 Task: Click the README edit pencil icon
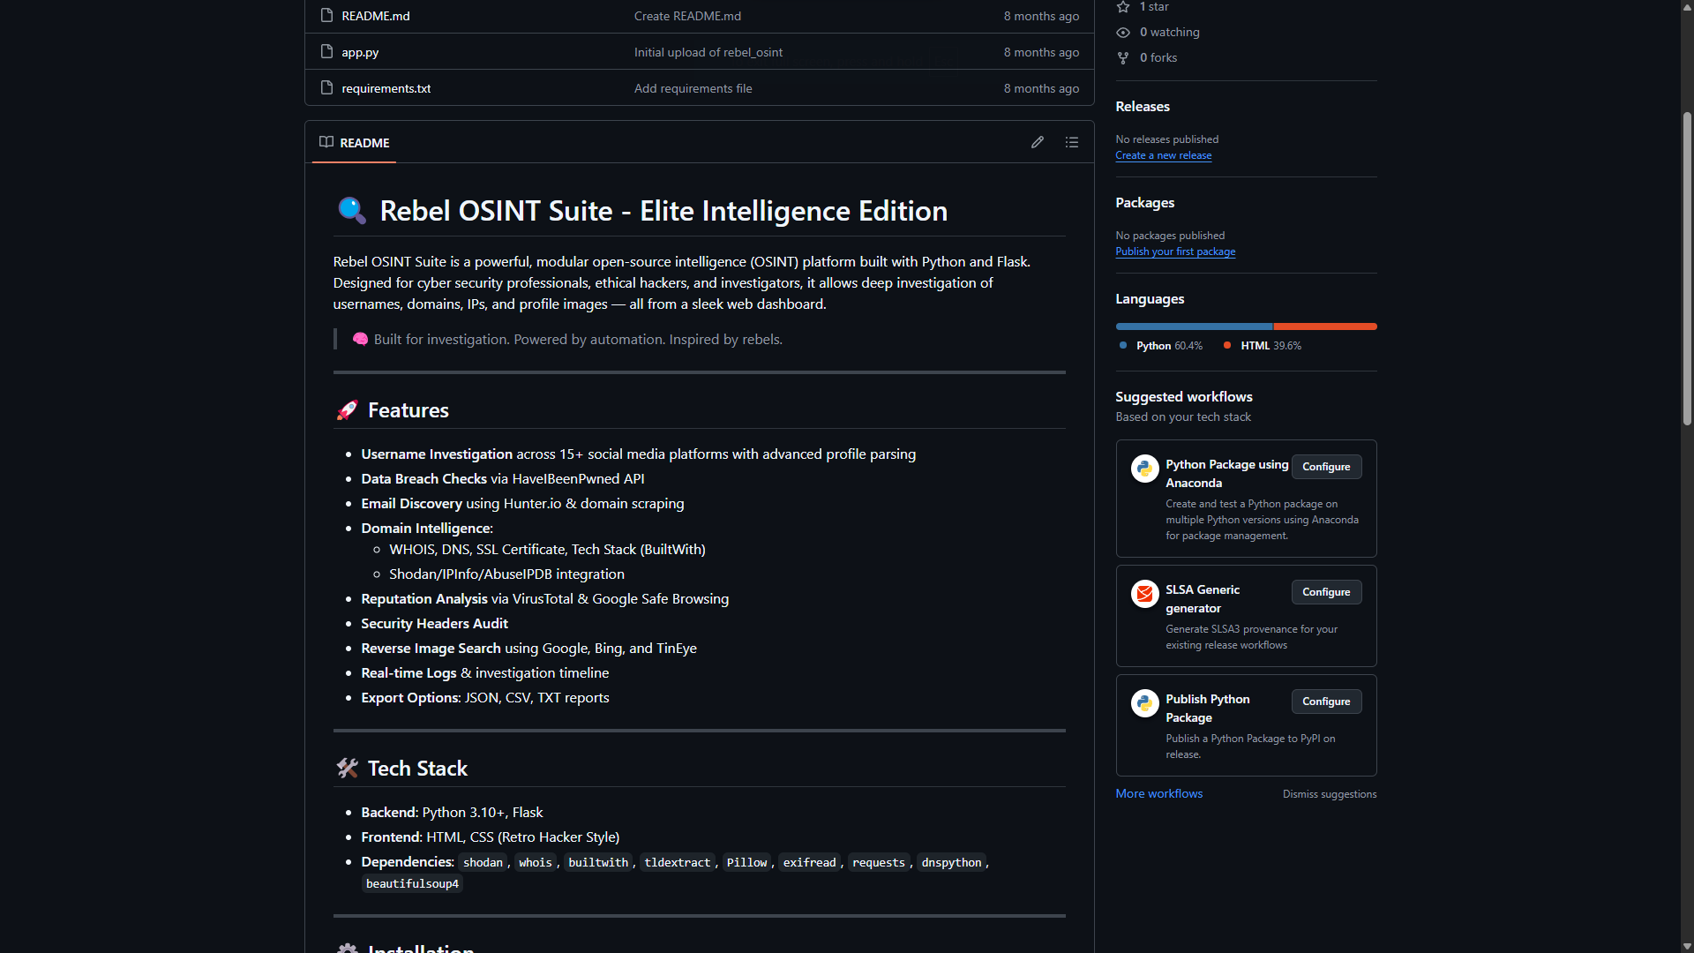pos(1038,142)
